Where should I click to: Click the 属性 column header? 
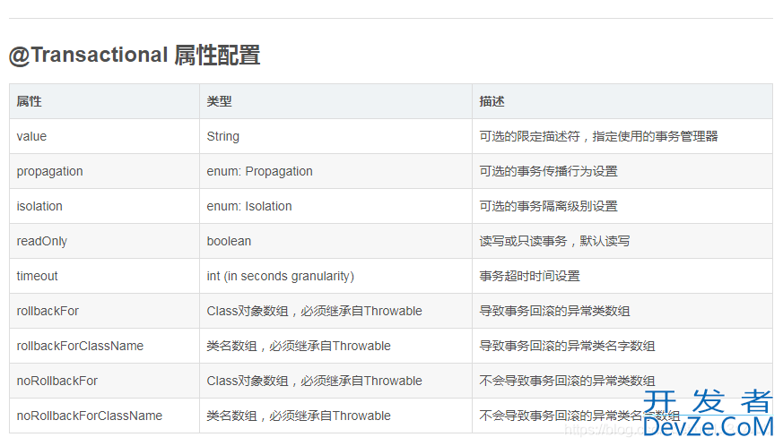(x=30, y=101)
